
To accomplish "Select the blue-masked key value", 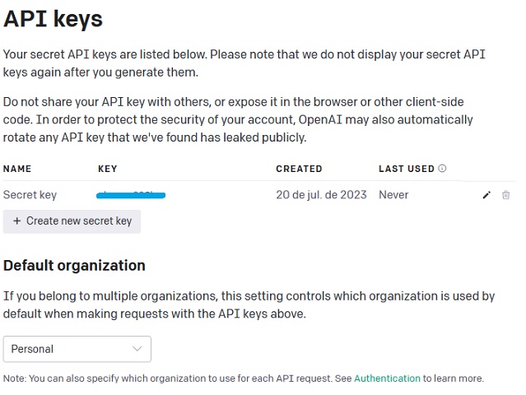I will (x=131, y=195).
